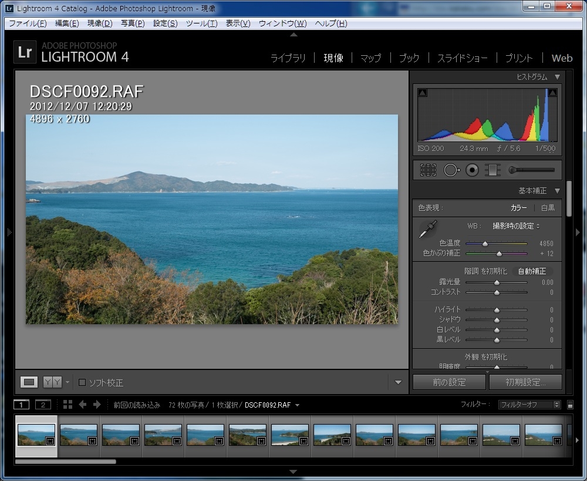Select the Crop Overlay tool
Viewport: 587px width, 481px height.
click(428, 170)
